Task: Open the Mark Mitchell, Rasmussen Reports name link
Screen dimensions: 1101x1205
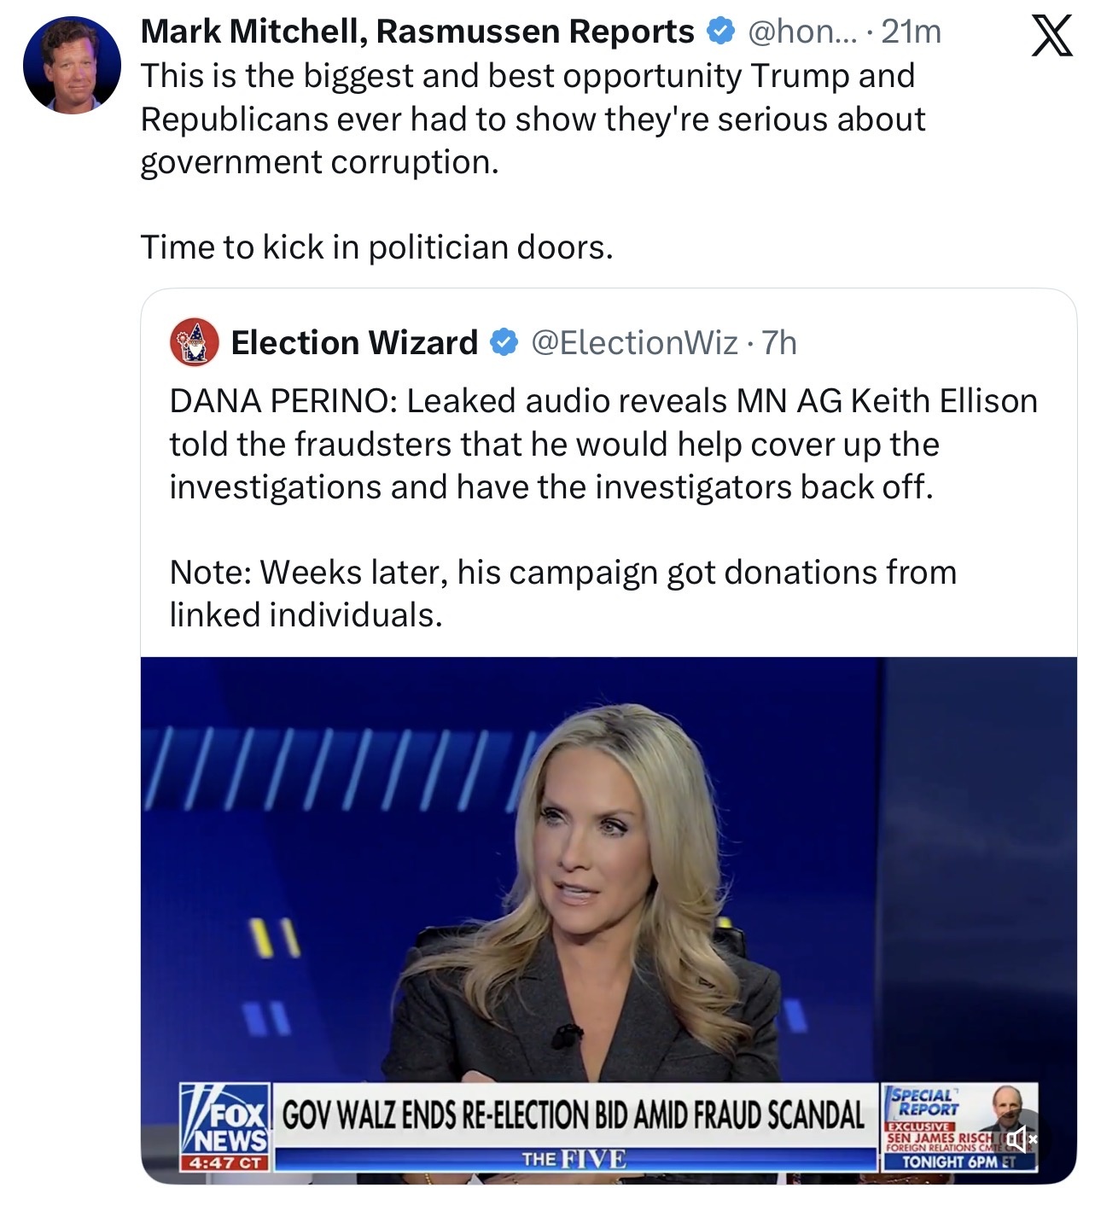Action: click(417, 32)
